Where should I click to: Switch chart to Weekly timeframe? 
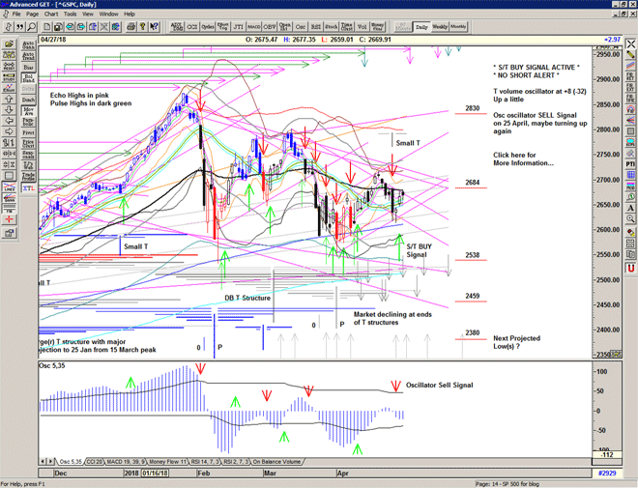(x=440, y=27)
